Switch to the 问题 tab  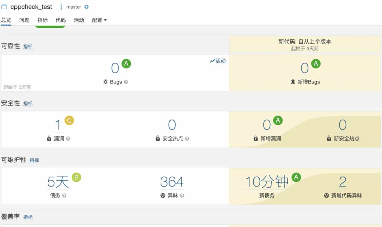pos(24,20)
